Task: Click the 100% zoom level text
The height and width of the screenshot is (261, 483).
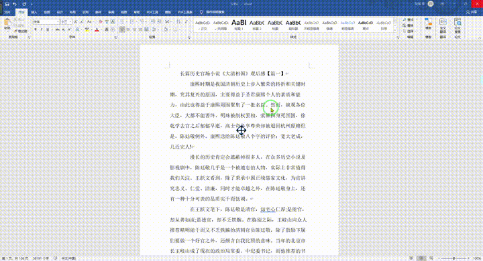Action: point(477,258)
